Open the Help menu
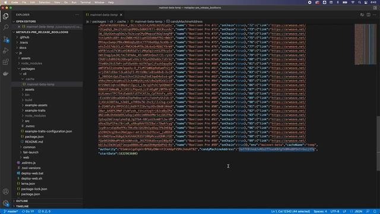This screenshot has width=380, height=214. [x=111, y=2]
